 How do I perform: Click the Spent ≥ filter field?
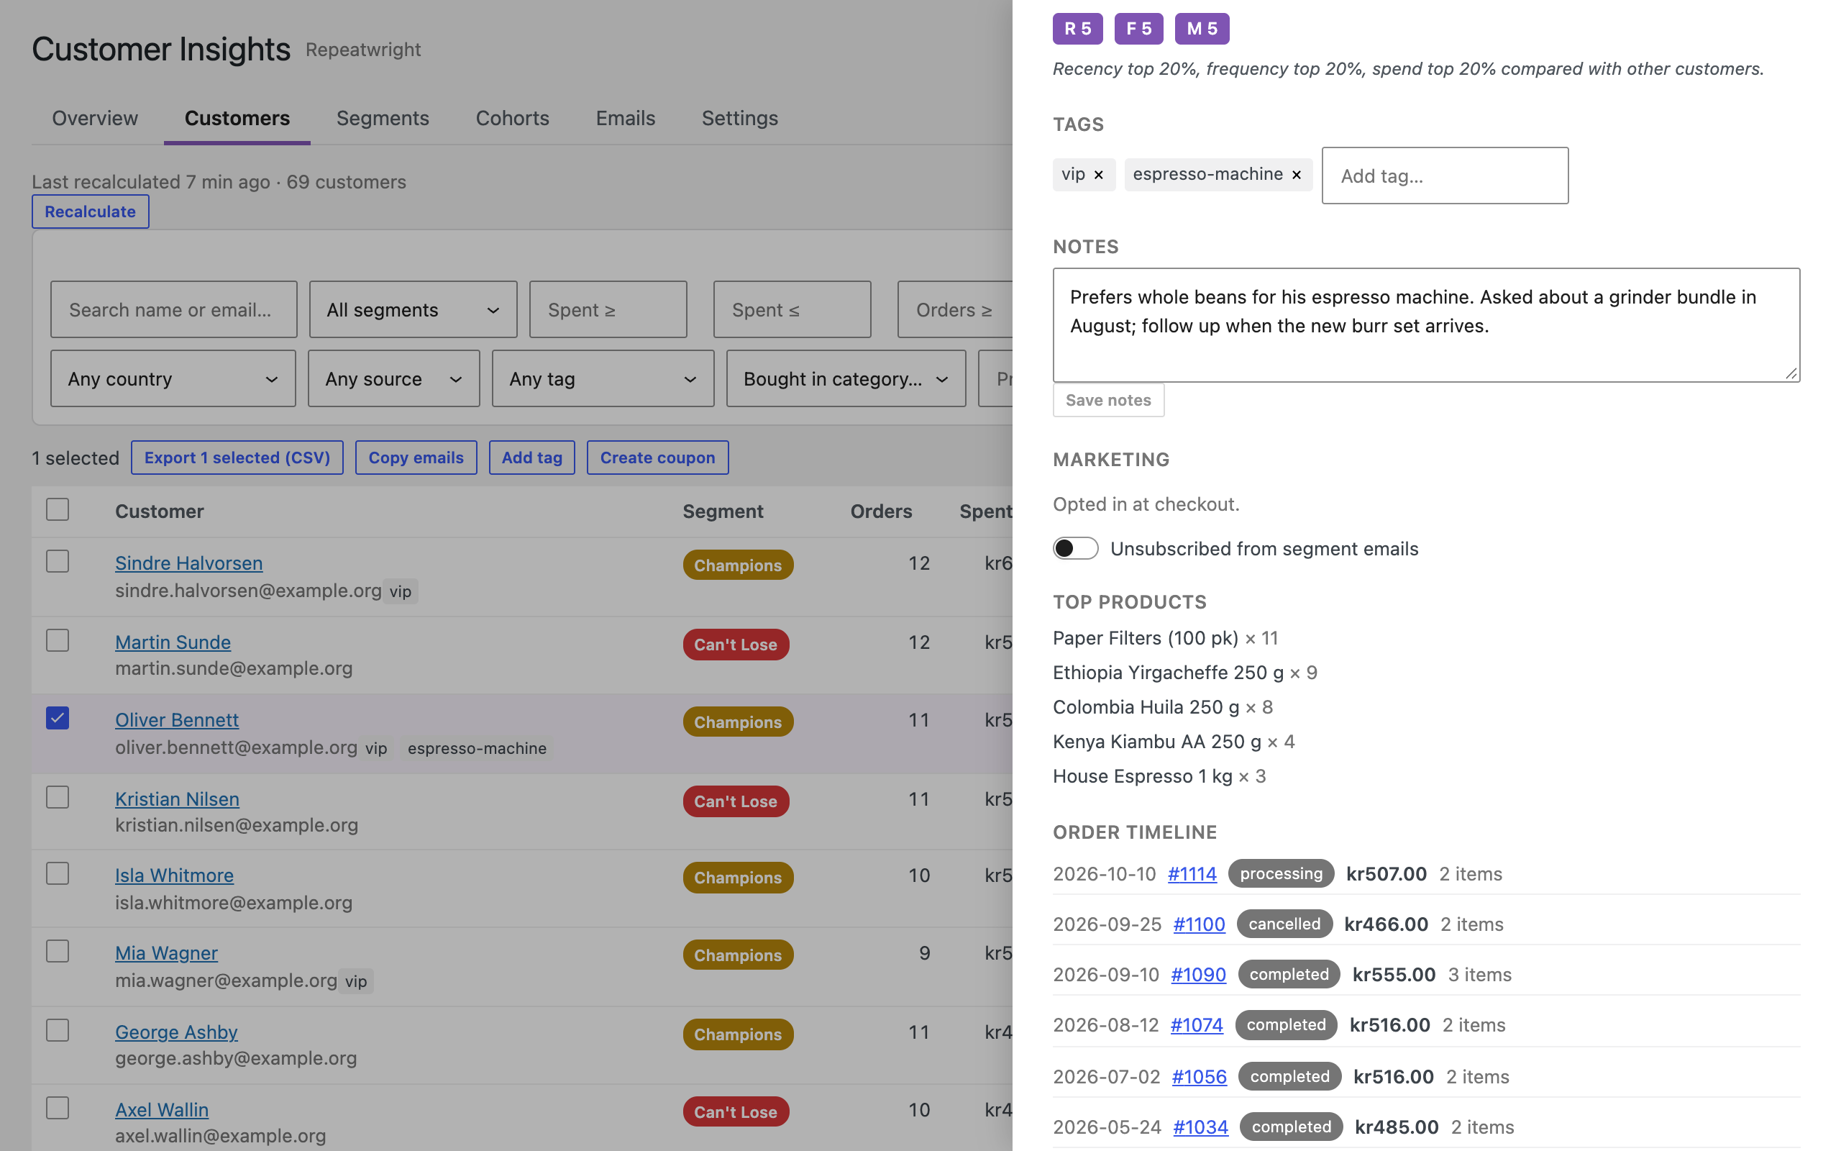(608, 309)
